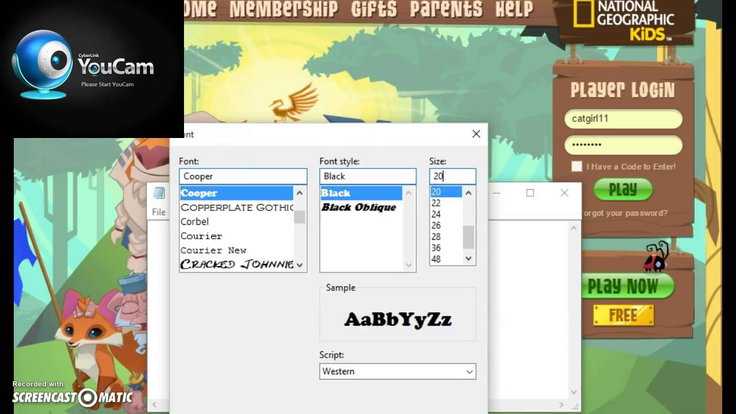
Task: Select font size 48
Action: [x=446, y=259]
